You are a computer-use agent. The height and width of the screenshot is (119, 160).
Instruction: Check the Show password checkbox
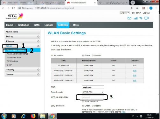point(83,102)
